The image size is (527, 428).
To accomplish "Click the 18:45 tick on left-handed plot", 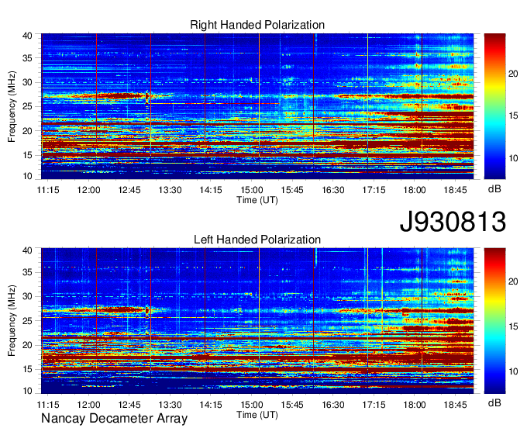I will pyautogui.click(x=455, y=405).
